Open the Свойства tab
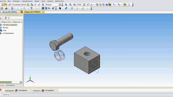Viewport: 173px width, 97px height. click(6, 95)
